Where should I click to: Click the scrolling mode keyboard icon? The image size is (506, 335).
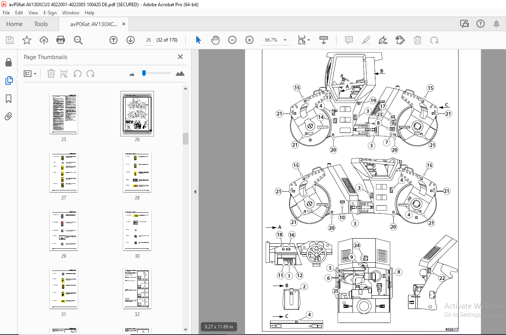coord(324,40)
